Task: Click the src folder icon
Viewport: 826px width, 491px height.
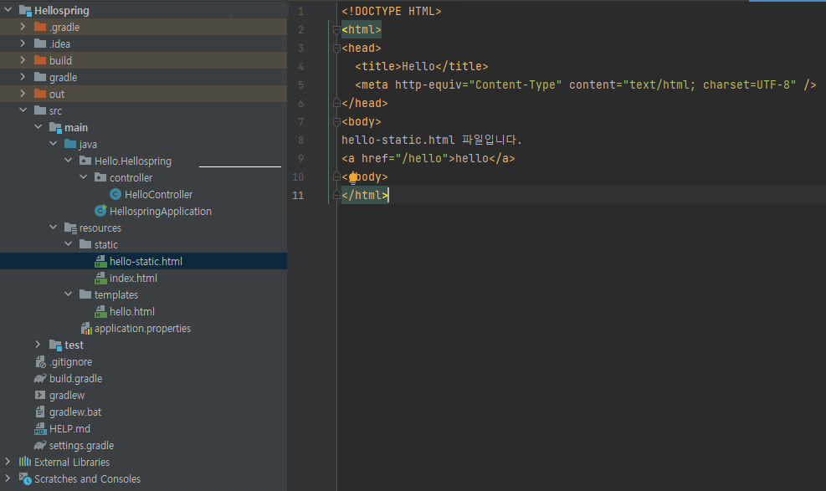Action: (40, 110)
